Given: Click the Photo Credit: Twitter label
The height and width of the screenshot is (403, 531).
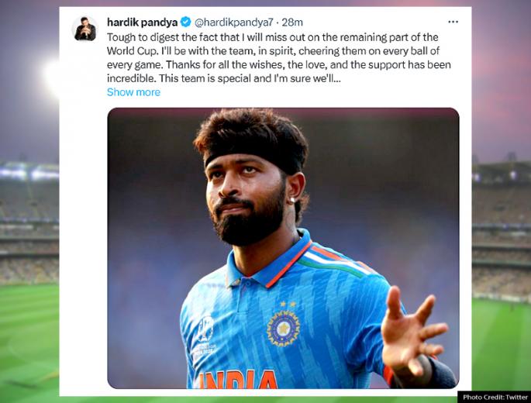Looking at the screenshot, I should coord(495,397).
